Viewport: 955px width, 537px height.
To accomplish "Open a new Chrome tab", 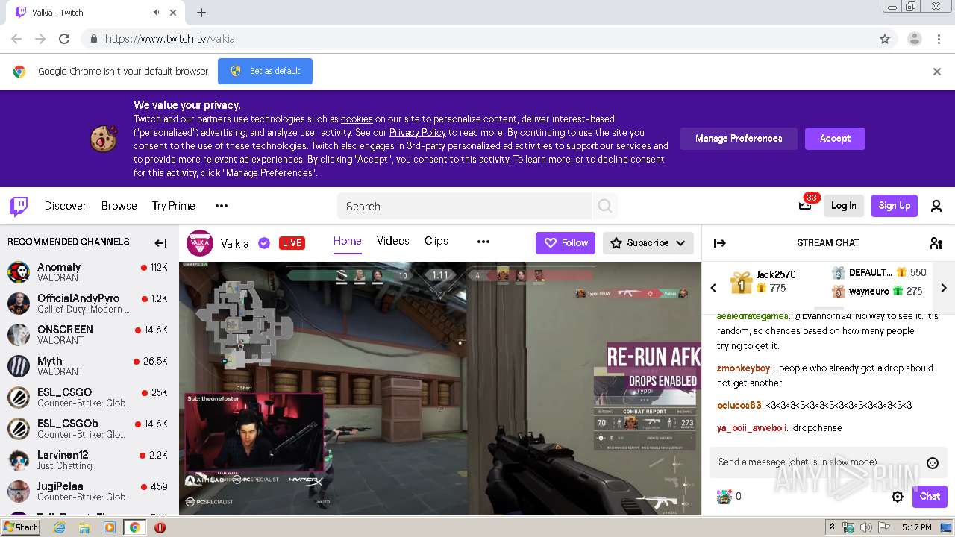I will [201, 13].
